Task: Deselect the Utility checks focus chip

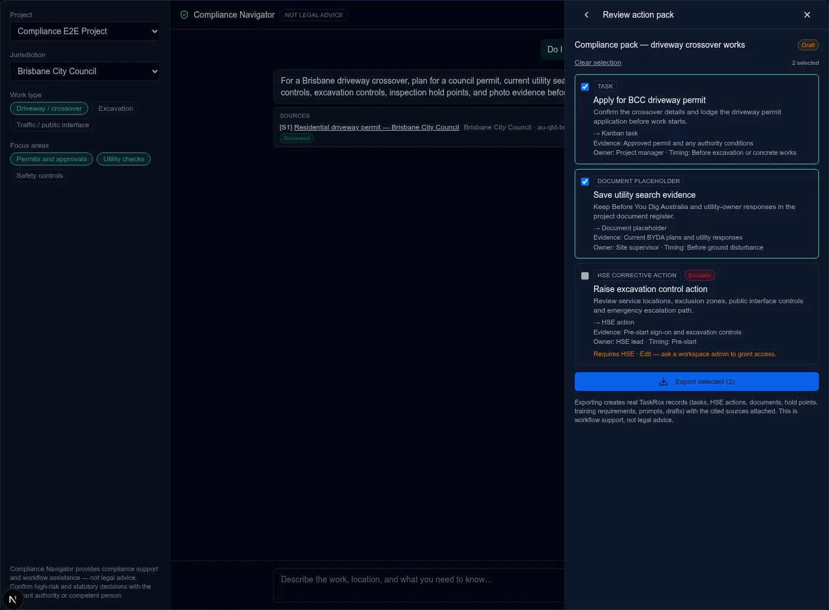Action: click(x=124, y=159)
